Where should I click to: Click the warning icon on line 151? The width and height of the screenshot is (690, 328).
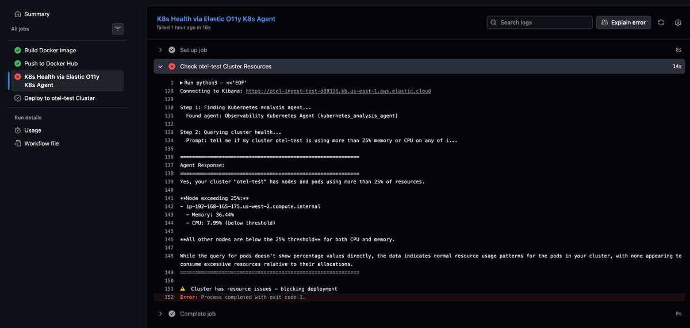[x=183, y=289]
